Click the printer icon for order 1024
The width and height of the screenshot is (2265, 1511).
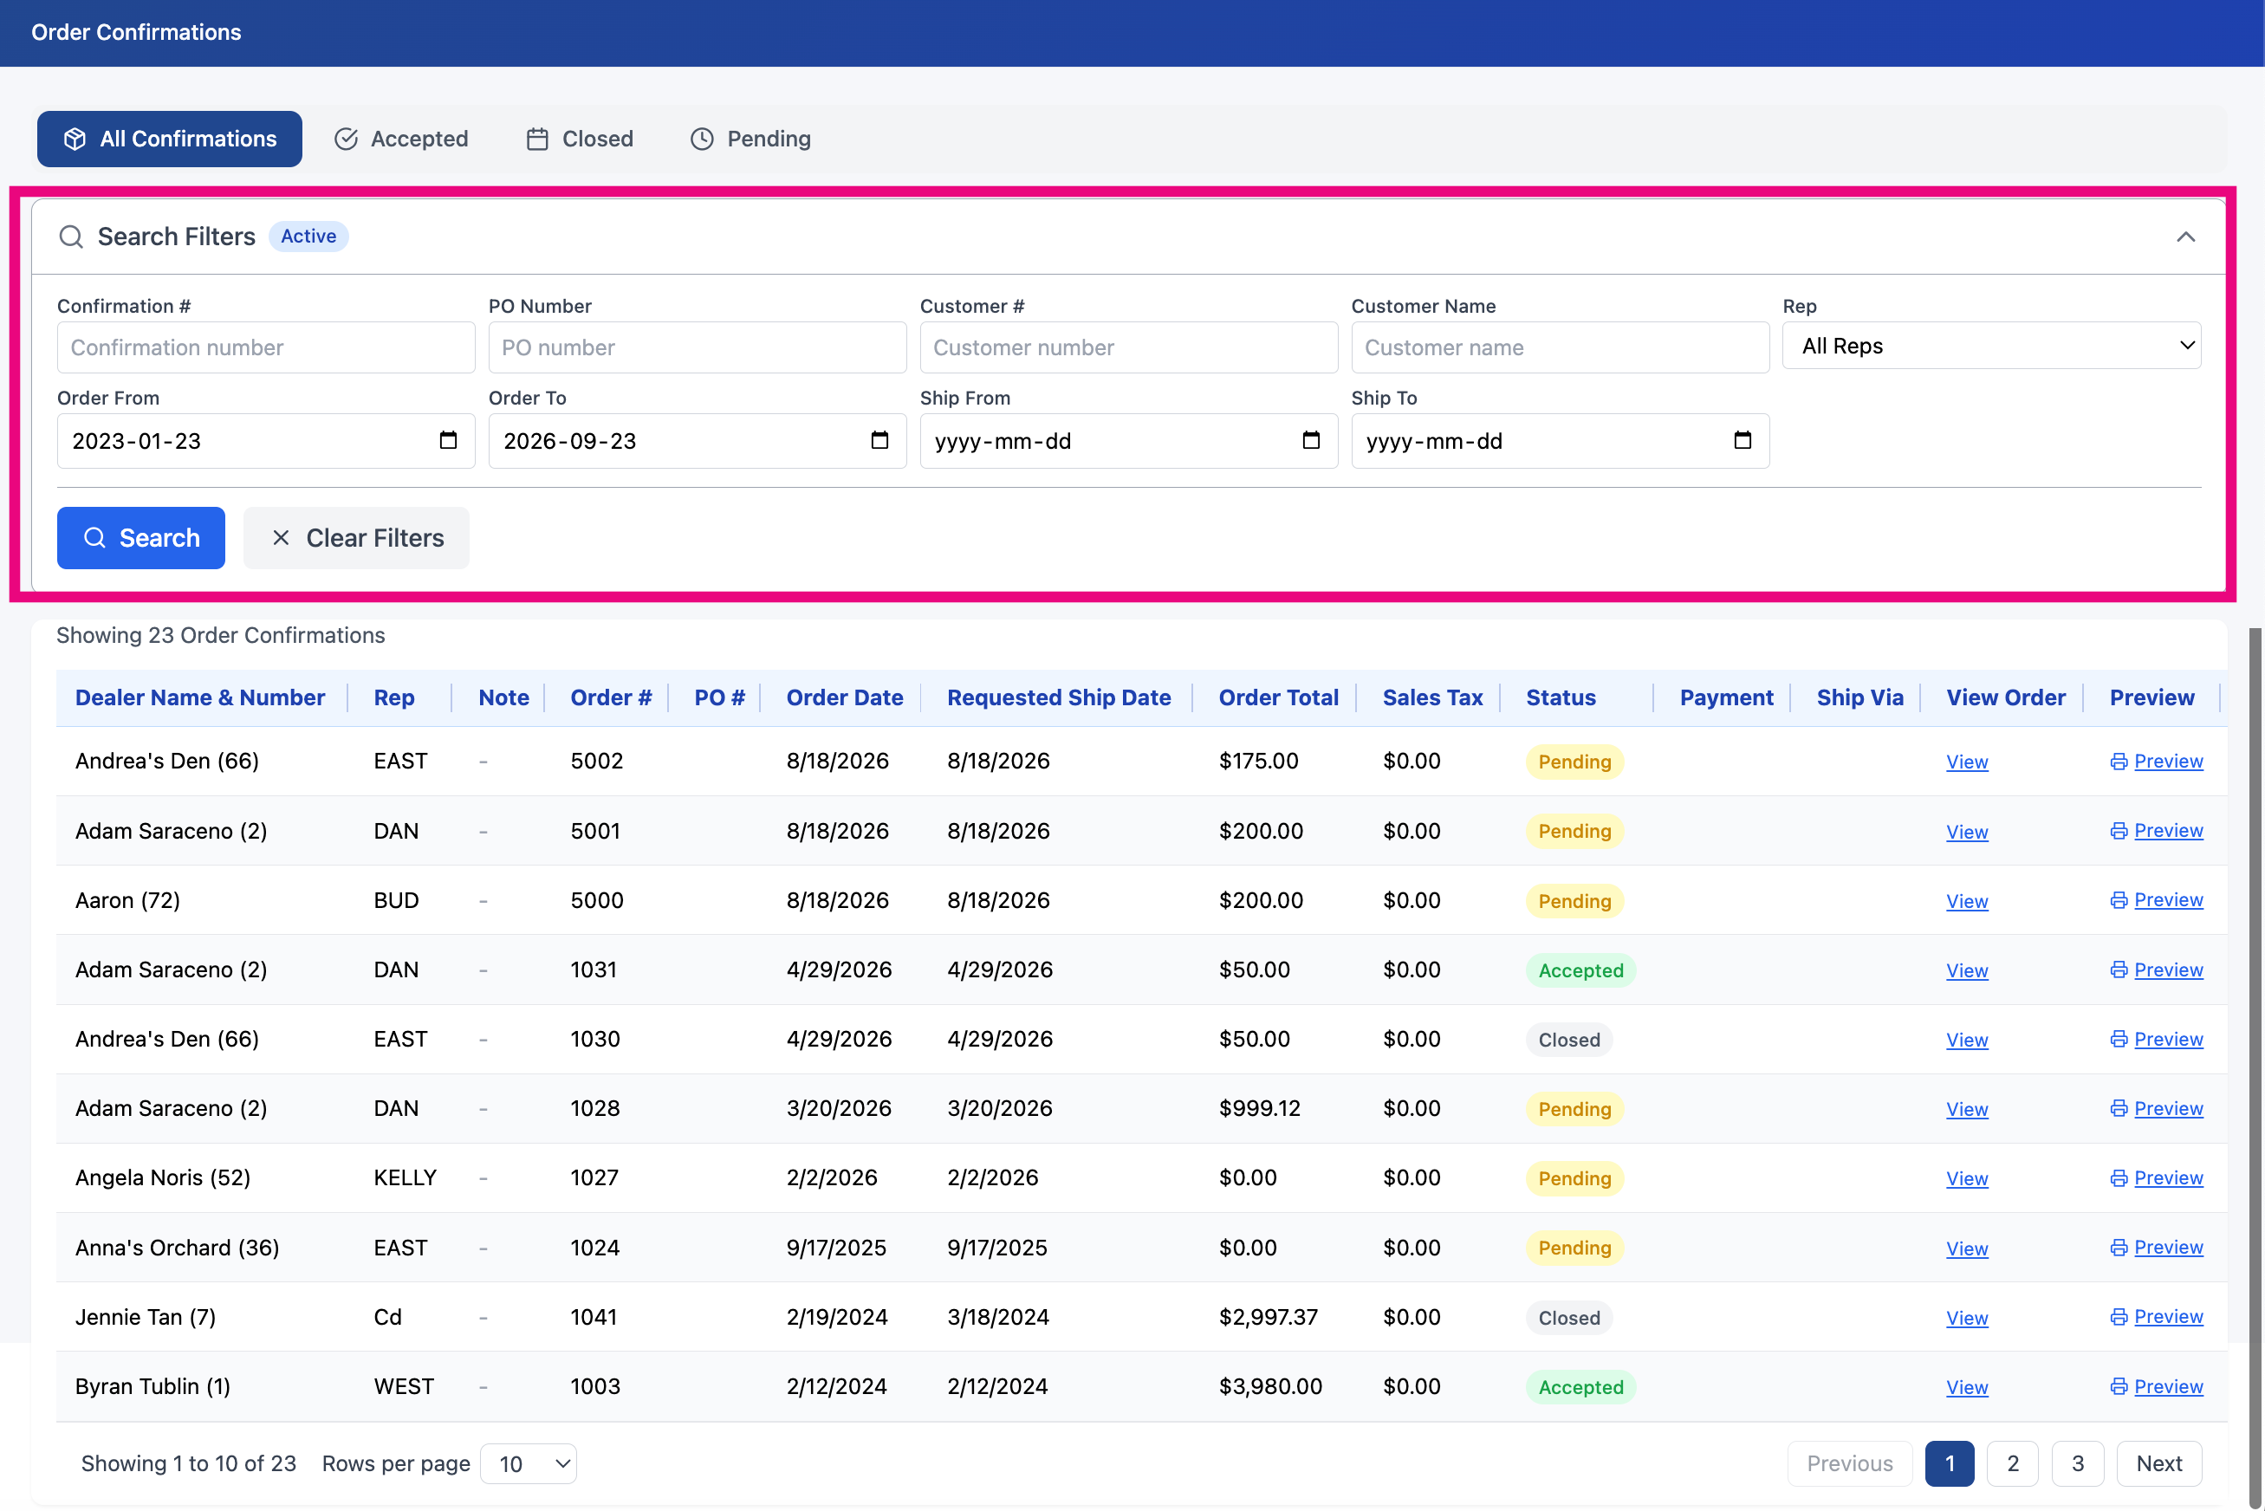tap(2119, 1247)
